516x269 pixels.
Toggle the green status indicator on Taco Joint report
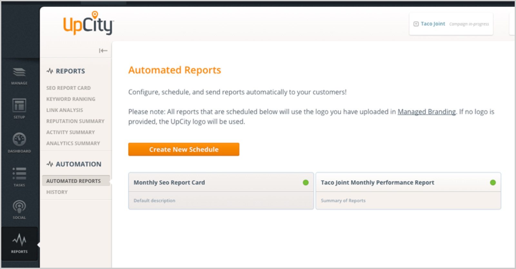492,183
